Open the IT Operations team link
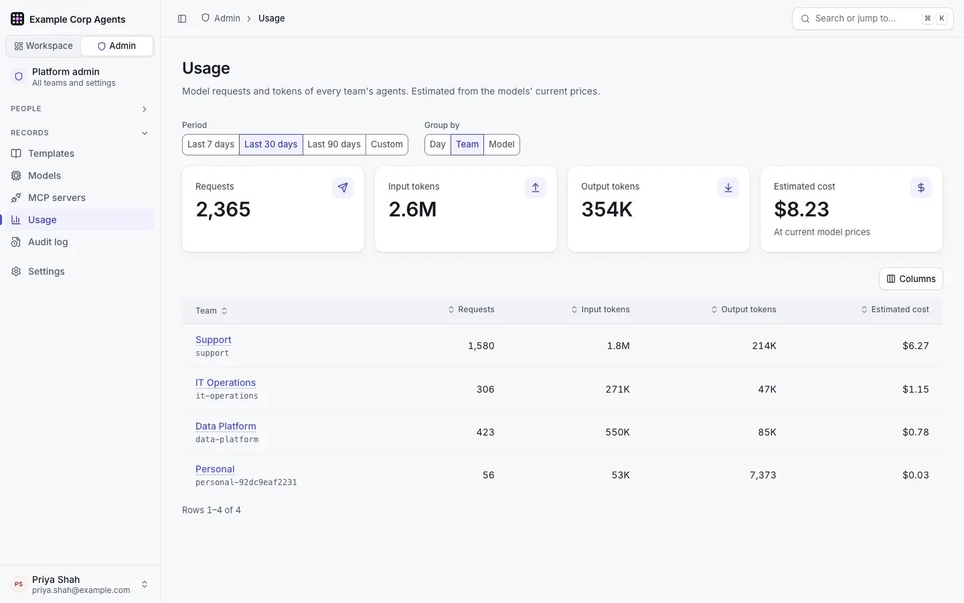 click(226, 383)
